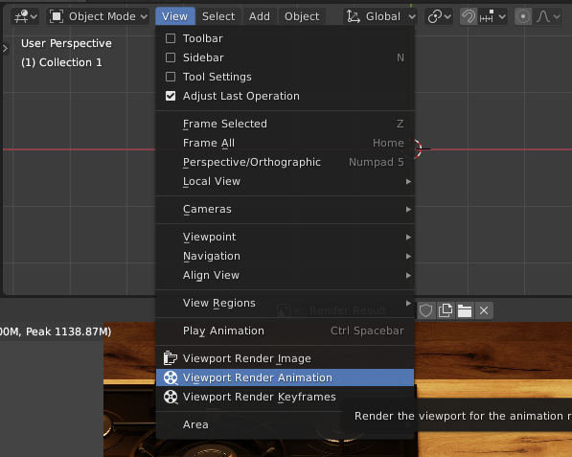Enable the Sidebar checkbox
Viewport: 572px width, 457px height.
point(171,57)
